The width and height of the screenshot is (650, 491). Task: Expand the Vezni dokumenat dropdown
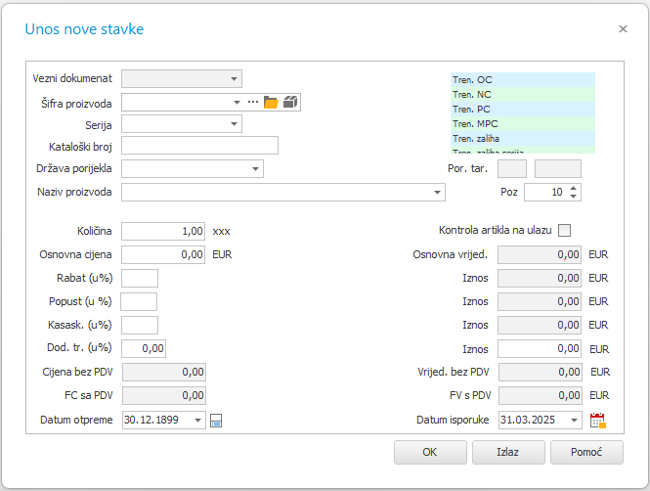(x=234, y=79)
